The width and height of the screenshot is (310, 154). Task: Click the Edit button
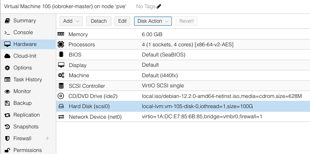122,21
